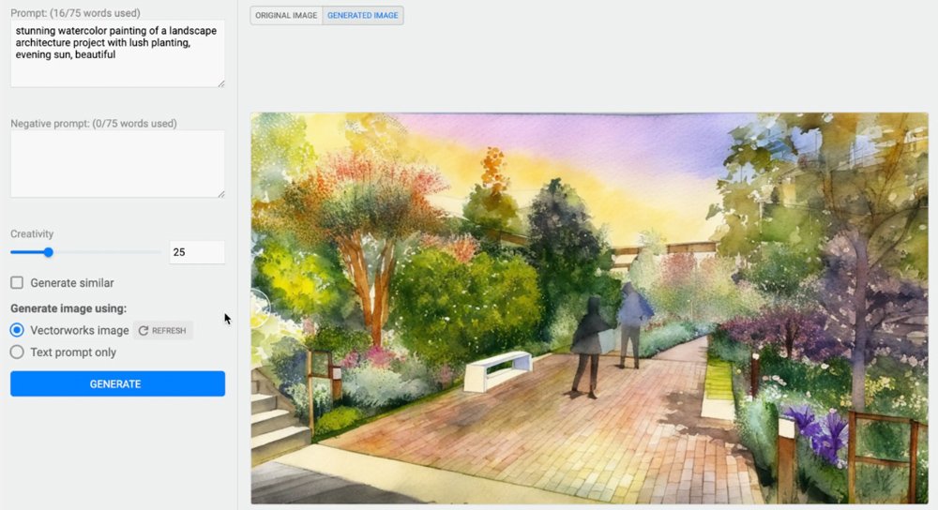Click inside the Prompt text area
Image resolution: width=938 pixels, height=510 pixels.
117,54
